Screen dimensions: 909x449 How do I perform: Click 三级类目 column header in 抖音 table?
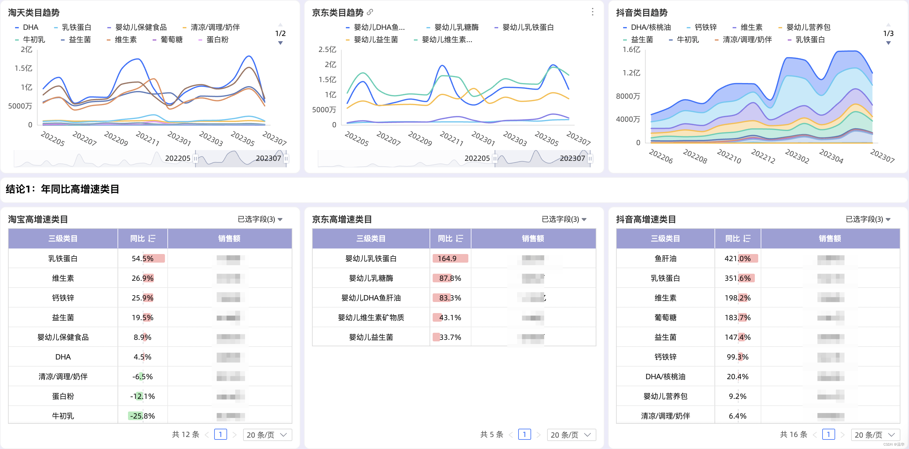(x=665, y=239)
